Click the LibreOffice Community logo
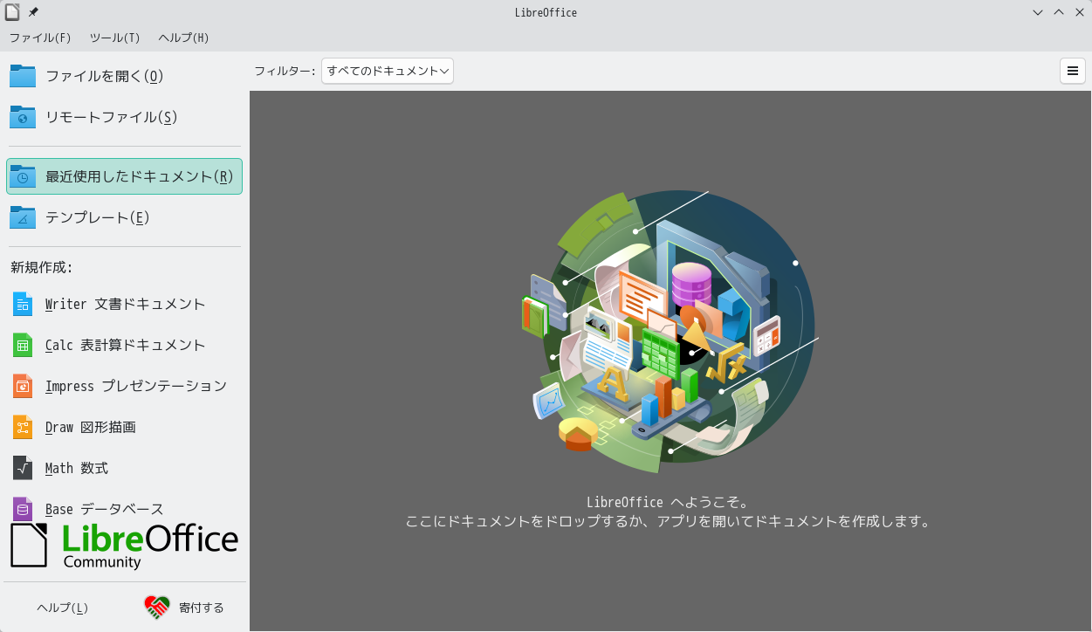Viewport: 1092px width, 632px height. [124, 546]
